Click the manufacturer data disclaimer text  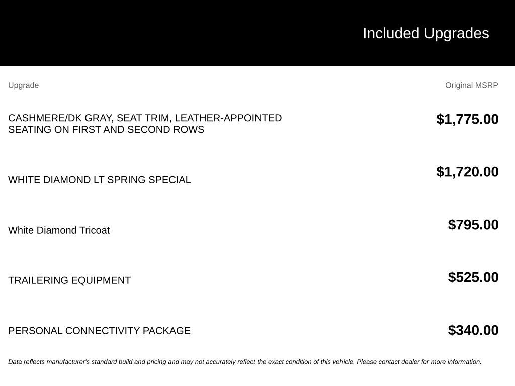tap(245, 362)
